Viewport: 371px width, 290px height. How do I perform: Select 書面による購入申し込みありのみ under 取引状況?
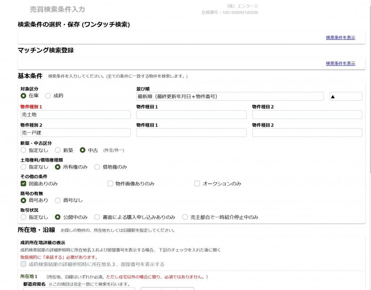[97, 217]
